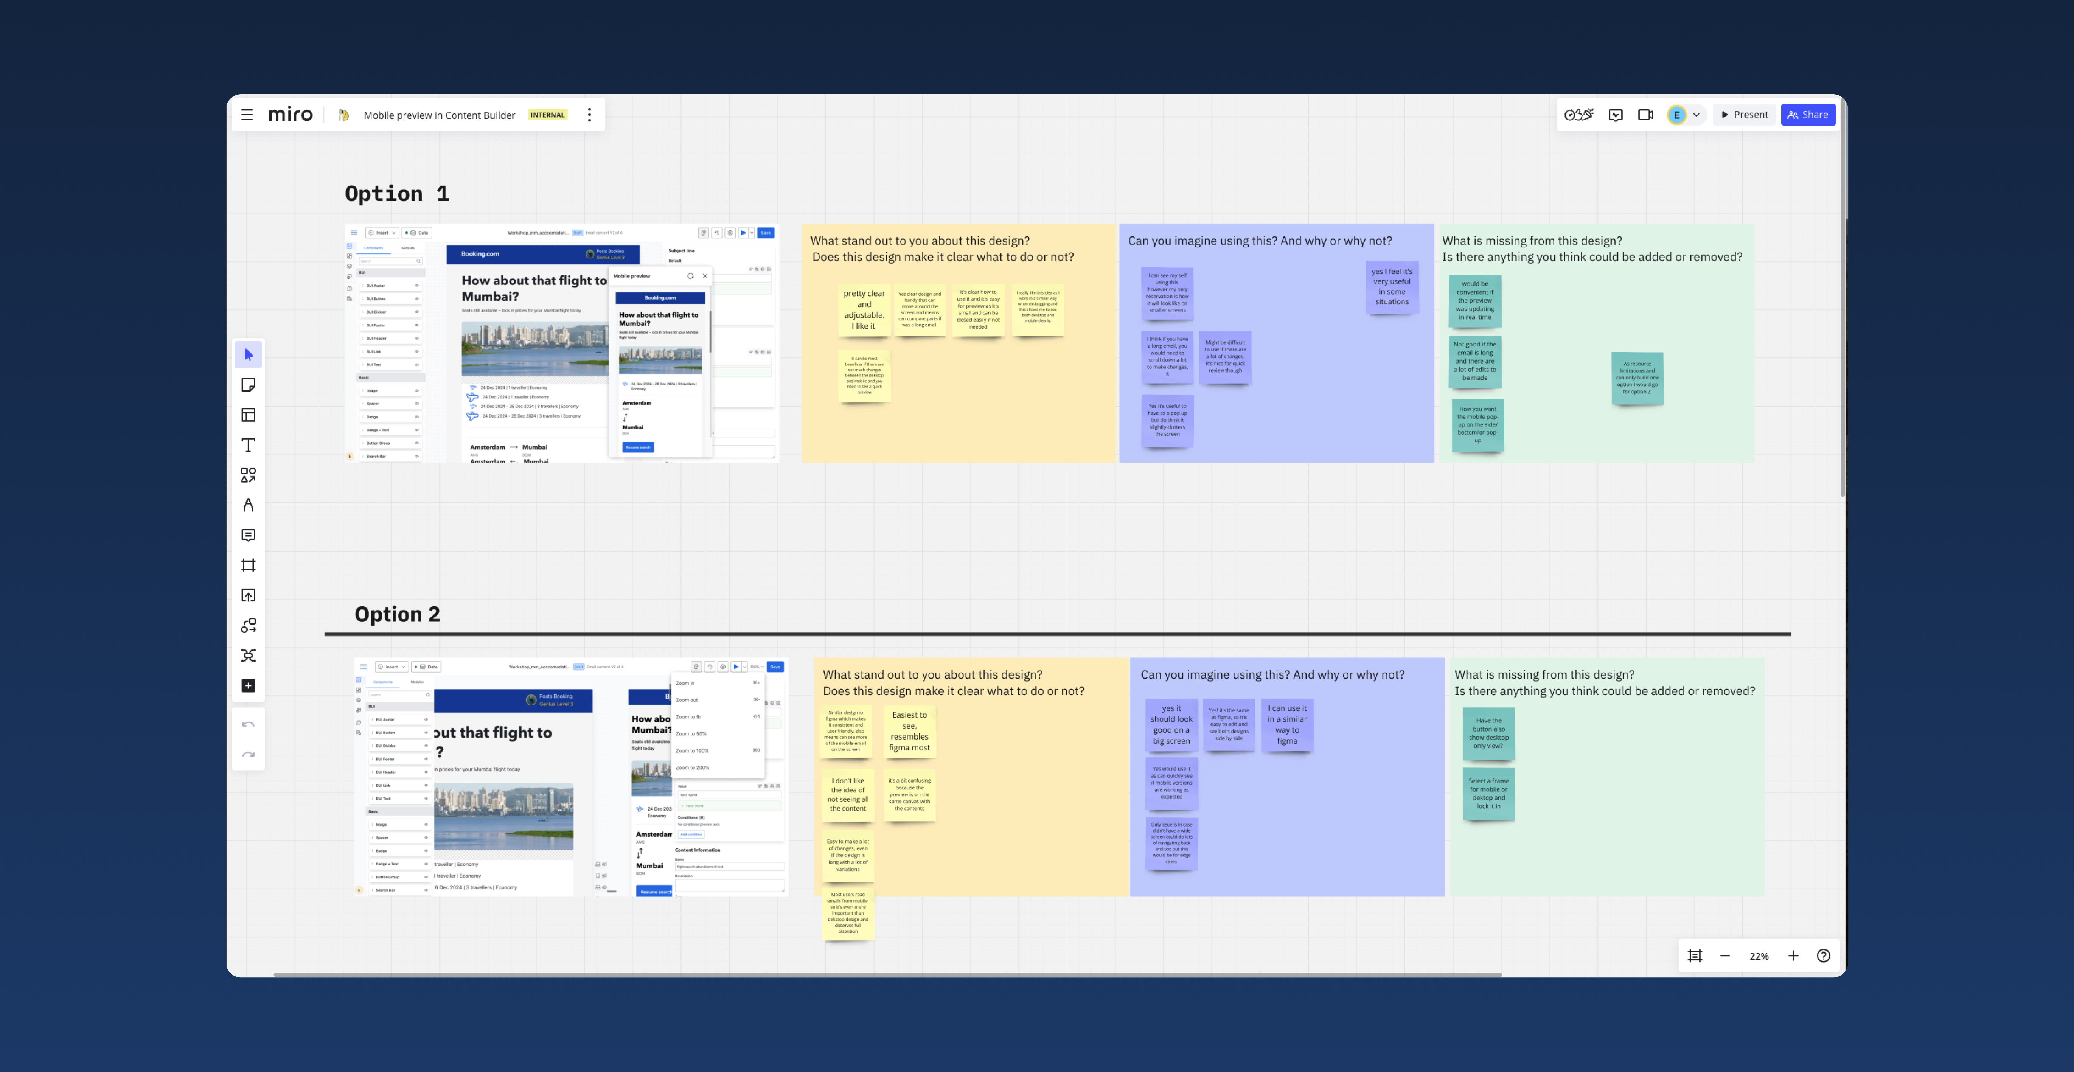Click the horizontal scrollbar at the bottom
This screenshot has width=2074, height=1072.
tap(887, 974)
